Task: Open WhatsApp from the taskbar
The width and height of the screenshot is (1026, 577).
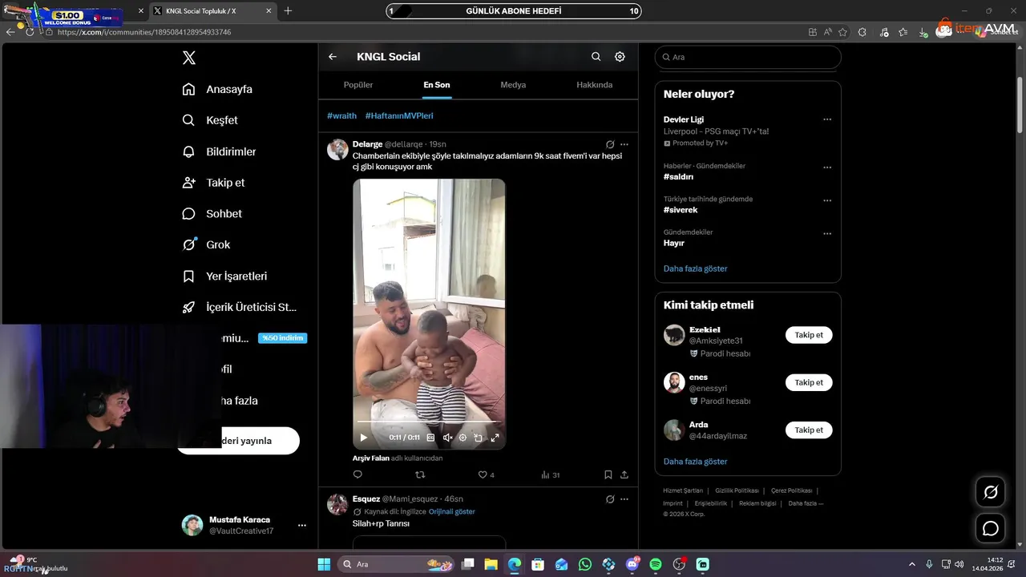Action: click(x=585, y=564)
